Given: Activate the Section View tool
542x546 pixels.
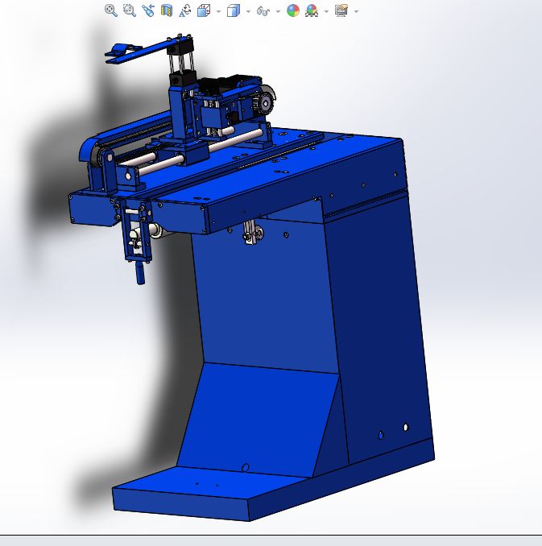Looking at the screenshot, I should pyautogui.click(x=167, y=10).
